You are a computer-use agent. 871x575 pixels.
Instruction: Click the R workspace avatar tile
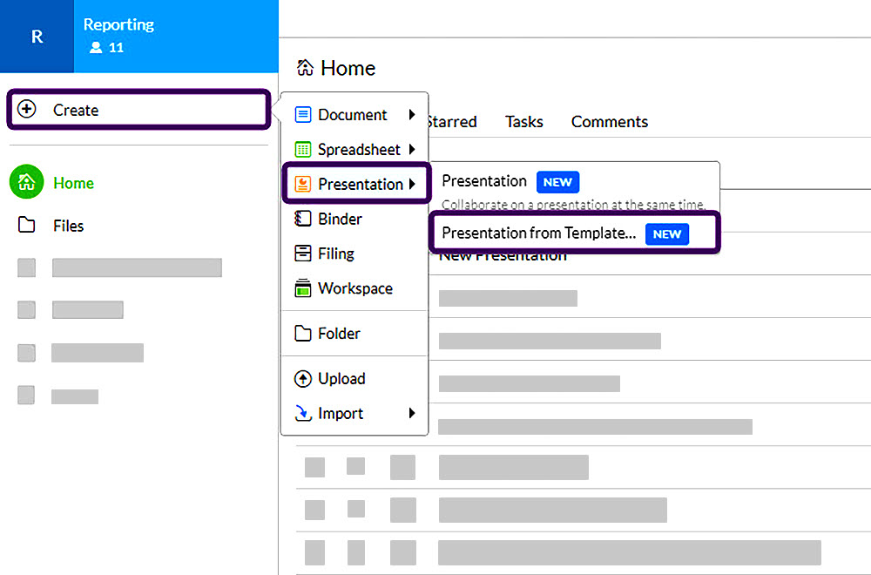(37, 37)
